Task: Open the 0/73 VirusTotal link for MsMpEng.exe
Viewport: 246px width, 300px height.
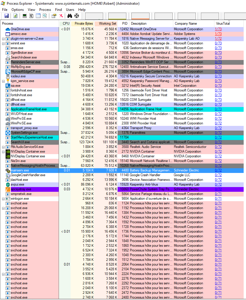Action: pyautogui.click(x=218, y=67)
